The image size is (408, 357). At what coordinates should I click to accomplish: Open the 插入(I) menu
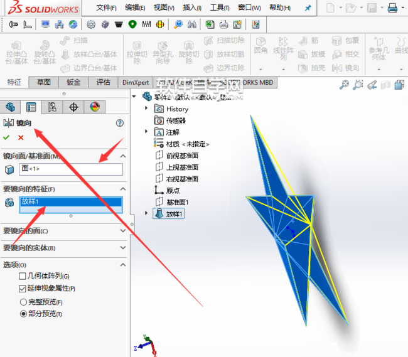tap(192, 8)
